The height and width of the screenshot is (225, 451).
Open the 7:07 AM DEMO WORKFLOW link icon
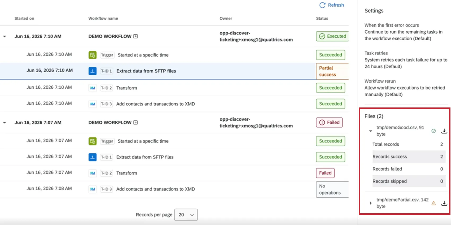pos(136,122)
